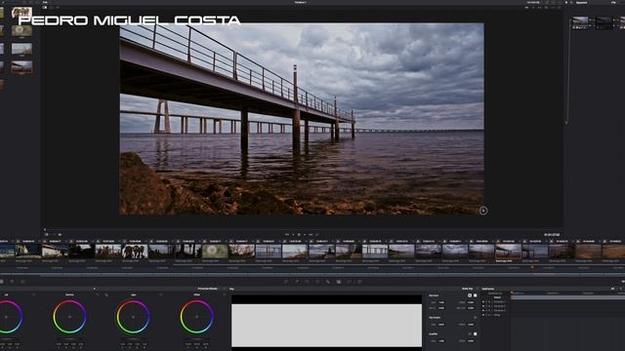The width and height of the screenshot is (625, 351).
Task: Expand Corrector 3 in the Keyframes list
Action: click(x=483, y=310)
